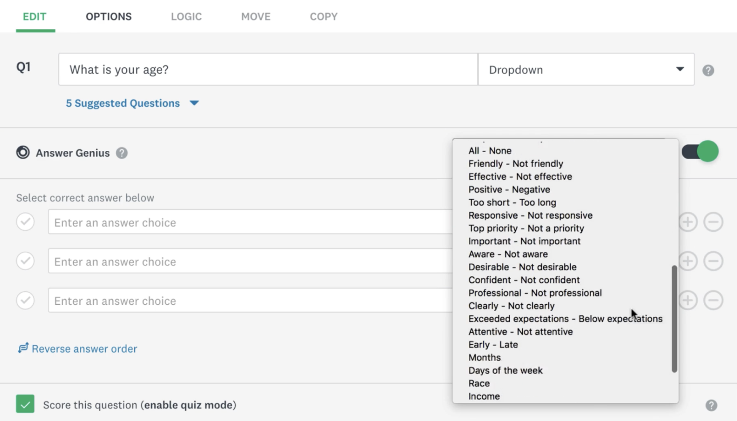The height and width of the screenshot is (421, 737).
Task: Open the COPY tab
Action: coord(324,16)
